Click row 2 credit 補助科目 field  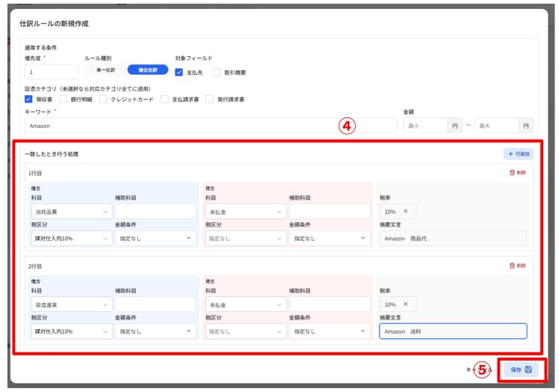(330, 304)
